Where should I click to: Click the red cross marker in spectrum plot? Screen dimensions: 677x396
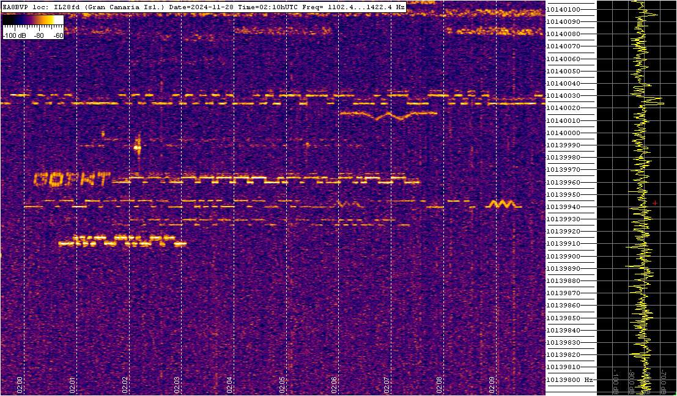(x=655, y=203)
